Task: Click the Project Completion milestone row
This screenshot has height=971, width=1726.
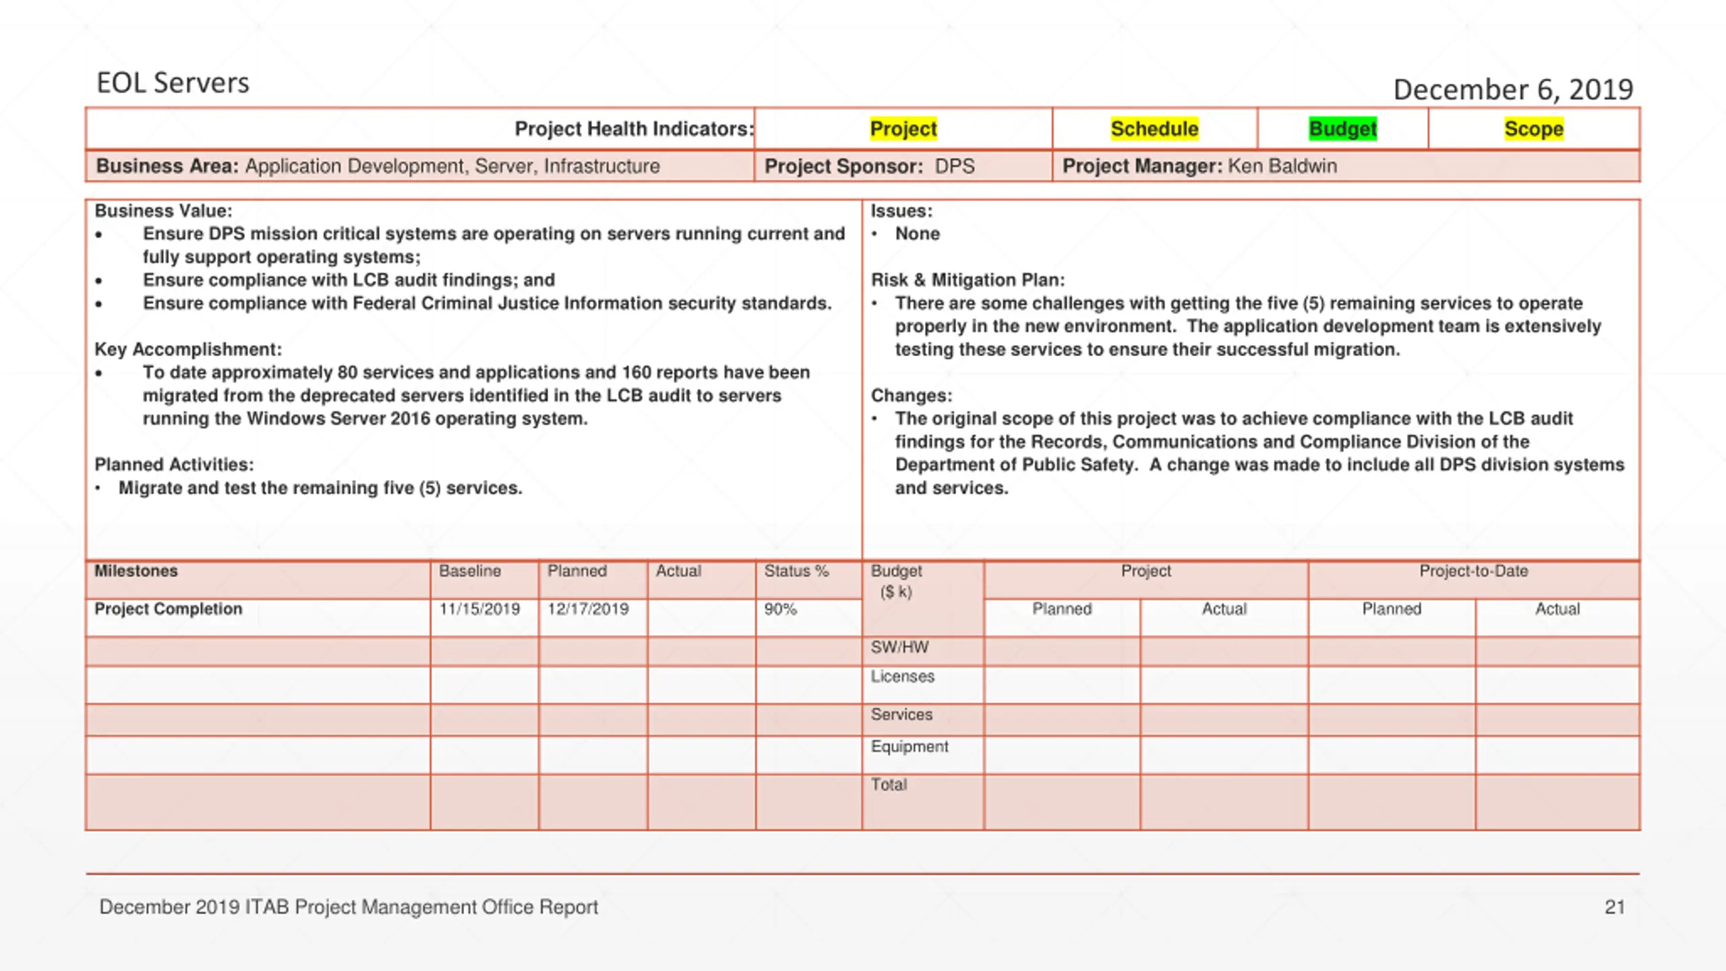Action: click(x=474, y=617)
